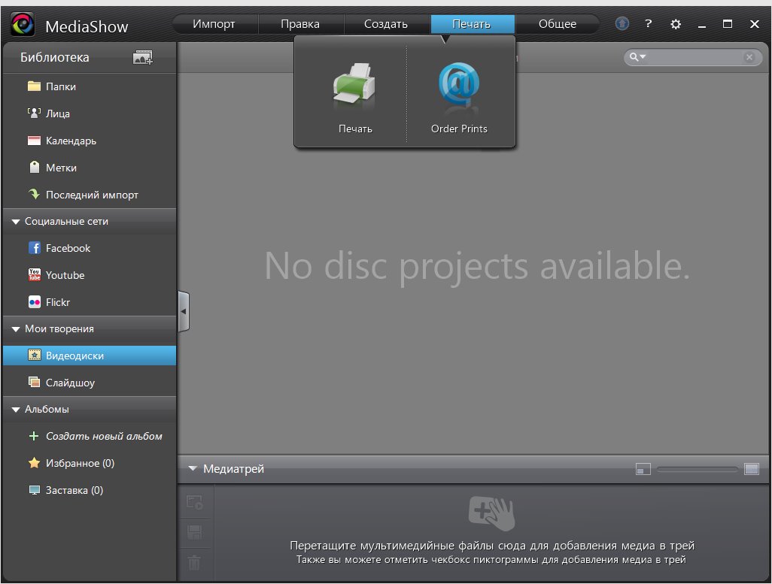The height and width of the screenshot is (584, 772).
Task: Open the Создать tab
Action: pyautogui.click(x=385, y=24)
